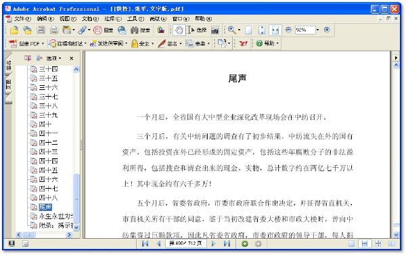
Task: Click the grey next view button
Action: 258,244
